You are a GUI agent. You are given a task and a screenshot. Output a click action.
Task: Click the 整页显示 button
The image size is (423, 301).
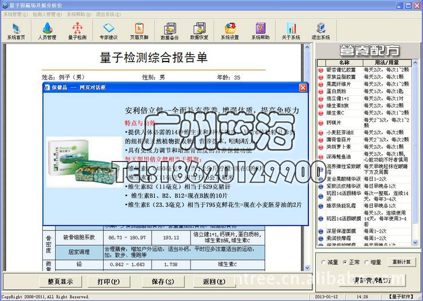(x=60, y=282)
